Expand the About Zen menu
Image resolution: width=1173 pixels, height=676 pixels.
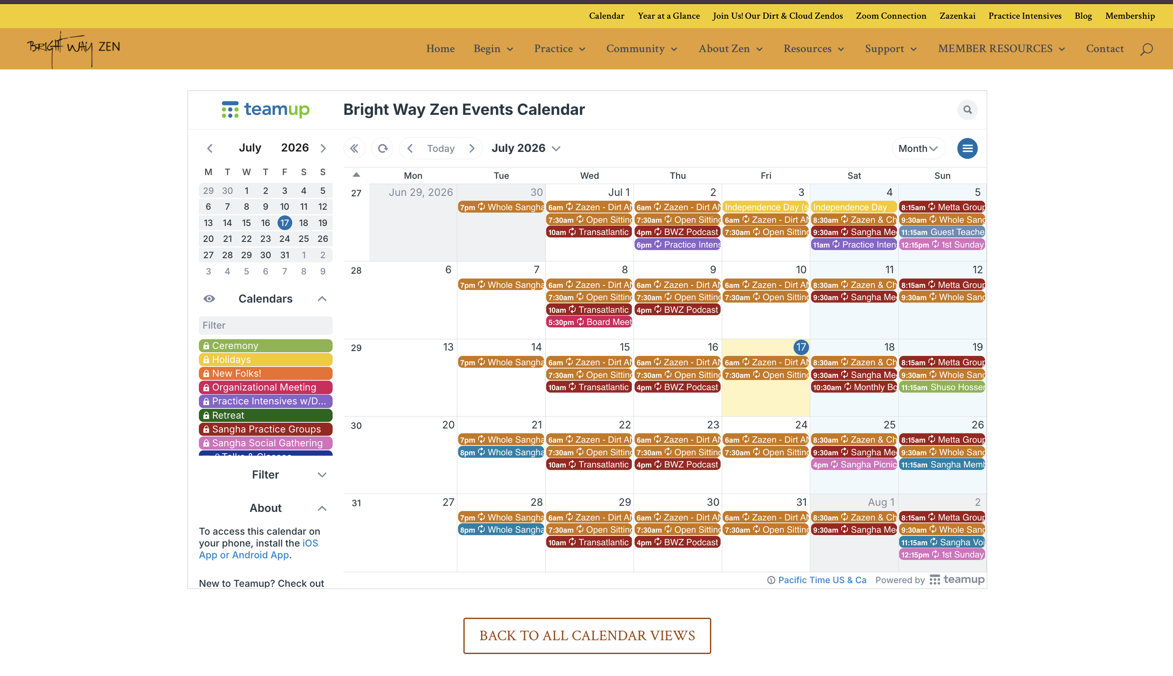[731, 49]
